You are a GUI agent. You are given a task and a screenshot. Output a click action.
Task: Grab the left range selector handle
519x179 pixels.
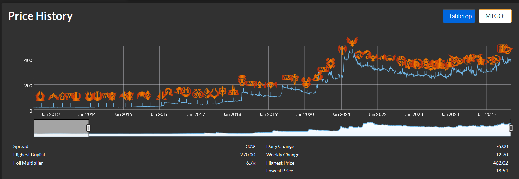88,128
